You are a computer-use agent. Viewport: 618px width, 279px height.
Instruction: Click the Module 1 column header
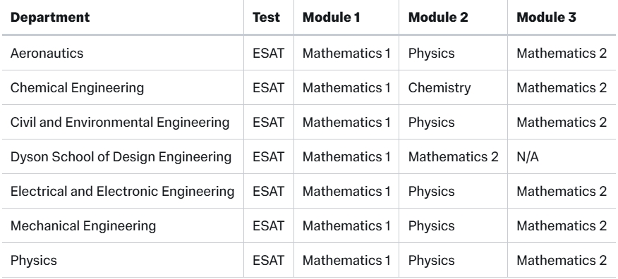[x=331, y=18]
